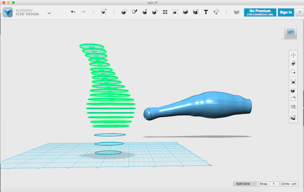Open the Transform tool
This screenshot has width=304, height=192.
click(x=104, y=12)
